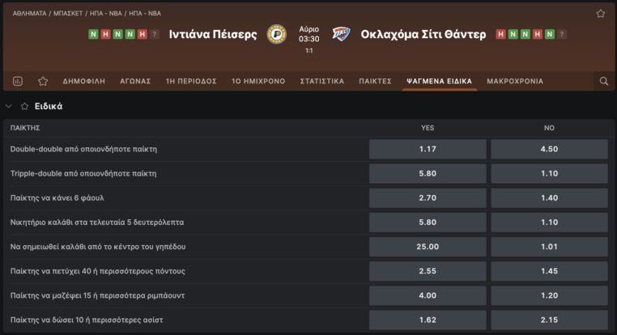Viewport: 617px width, 335px height.
Task: Switch to ΔΗΜΟΦΙΛΗ tab
Action: tap(84, 81)
